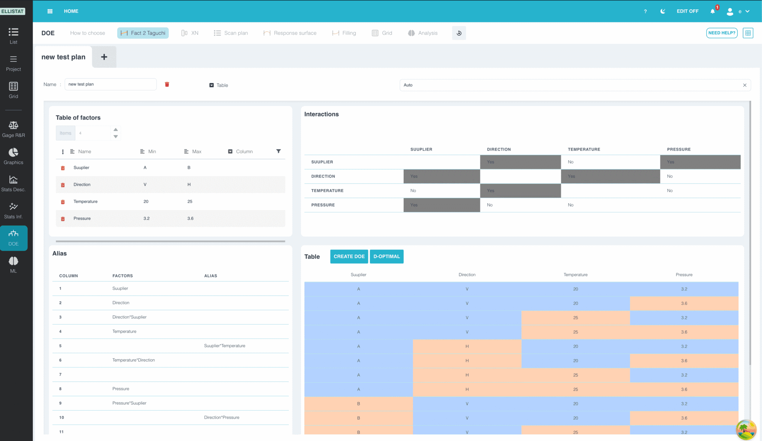Delete the Suuplier factor row

click(63, 168)
